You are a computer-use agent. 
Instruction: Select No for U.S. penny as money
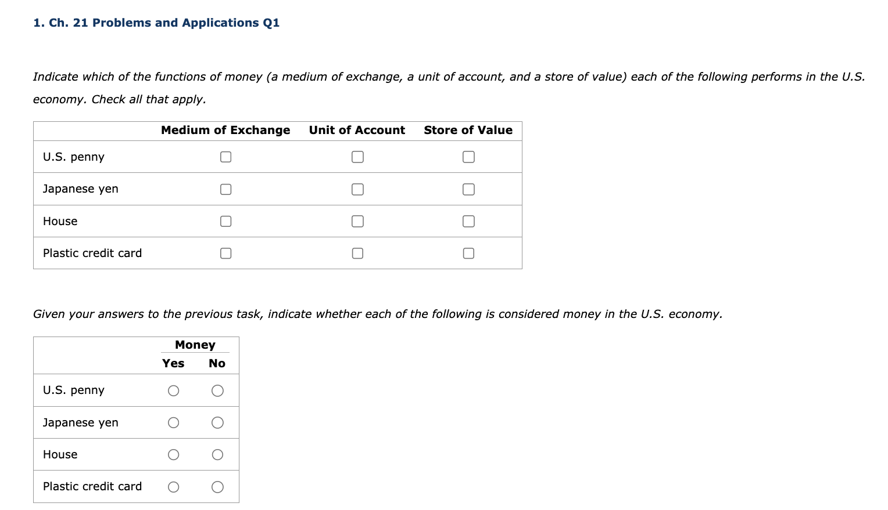click(x=217, y=390)
